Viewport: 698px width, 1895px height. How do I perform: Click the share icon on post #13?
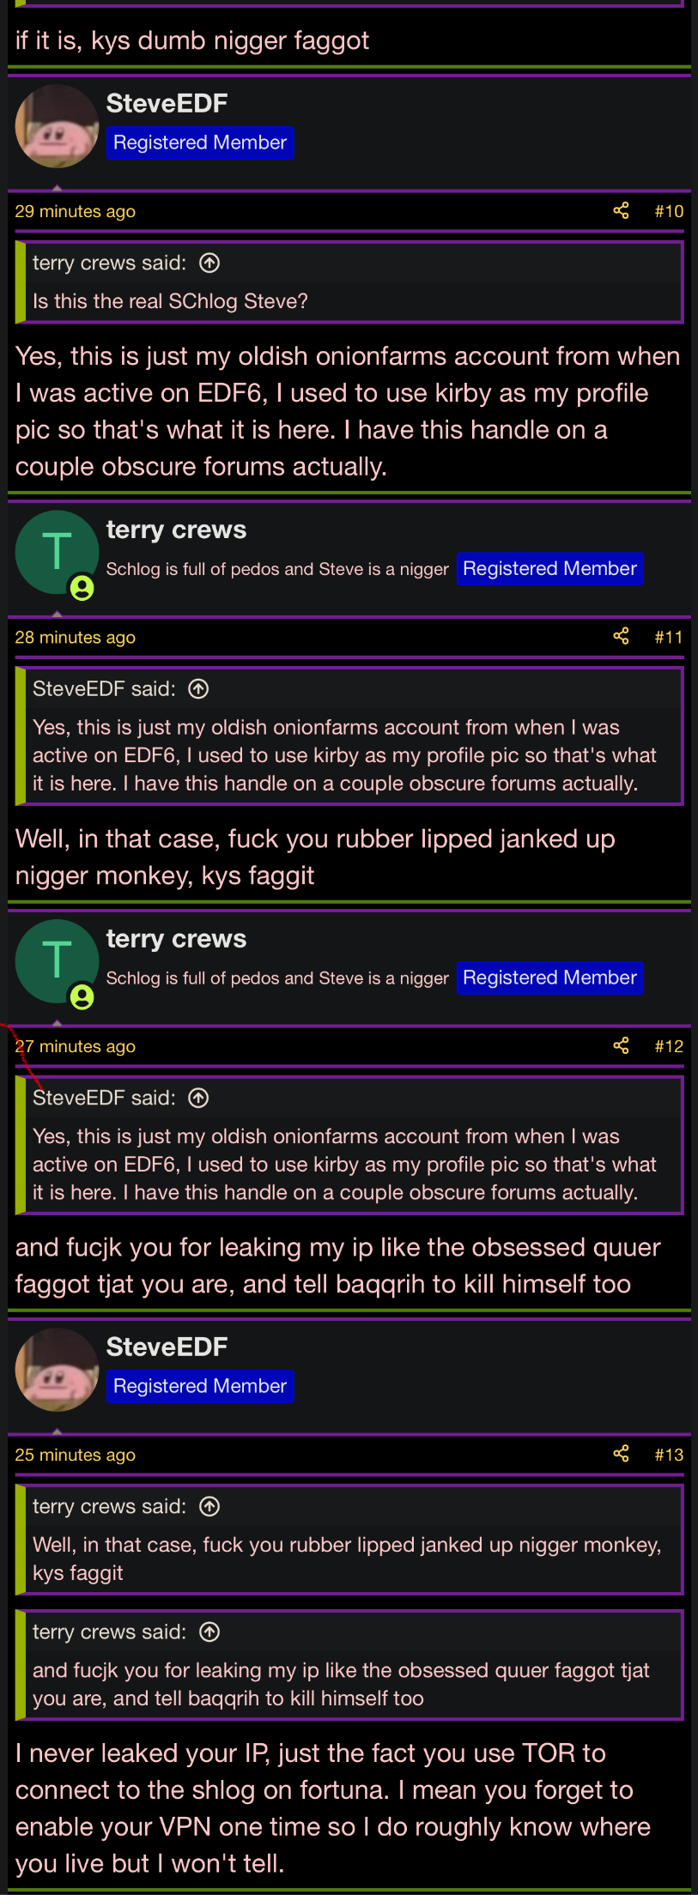pos(621,1455)
